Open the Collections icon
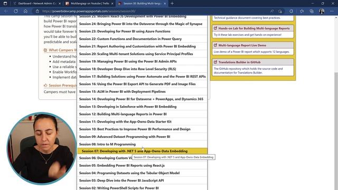Screen dimensions: 338x190 [312, 11]
